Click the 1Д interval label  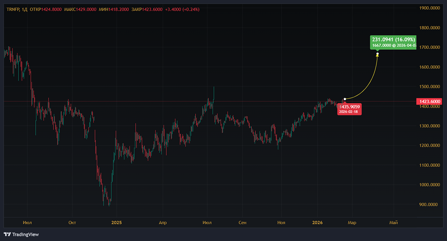click(25, 9)
